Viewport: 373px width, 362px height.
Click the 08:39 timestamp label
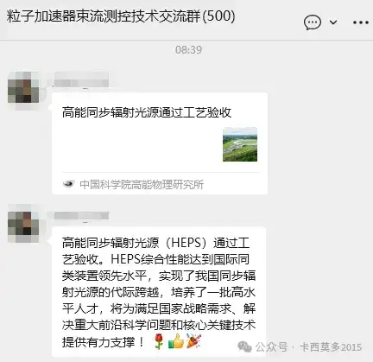(188, 50)
